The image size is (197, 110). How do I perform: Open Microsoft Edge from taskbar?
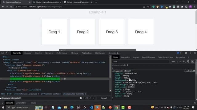coord(72,108)
